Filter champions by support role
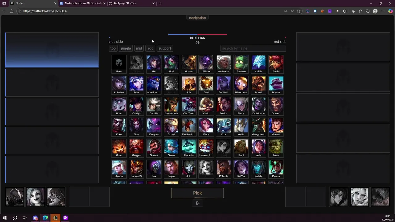Screen dimensions: 395x222 (164, 48)
